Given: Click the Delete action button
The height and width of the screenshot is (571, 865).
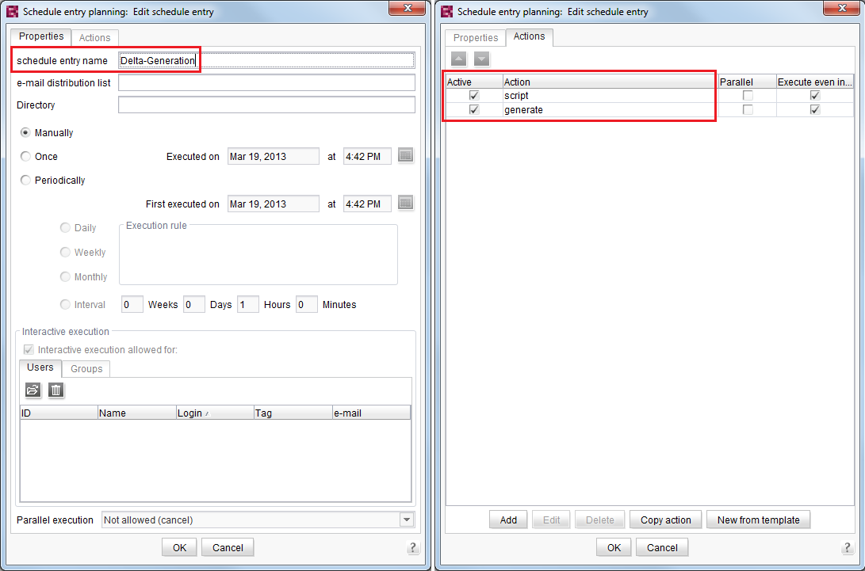Looking at the screenshot, I should click(x=599, y=520).
